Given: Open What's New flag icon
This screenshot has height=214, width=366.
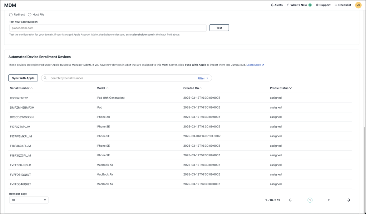Looking at the screenshot, I should 288,5.
